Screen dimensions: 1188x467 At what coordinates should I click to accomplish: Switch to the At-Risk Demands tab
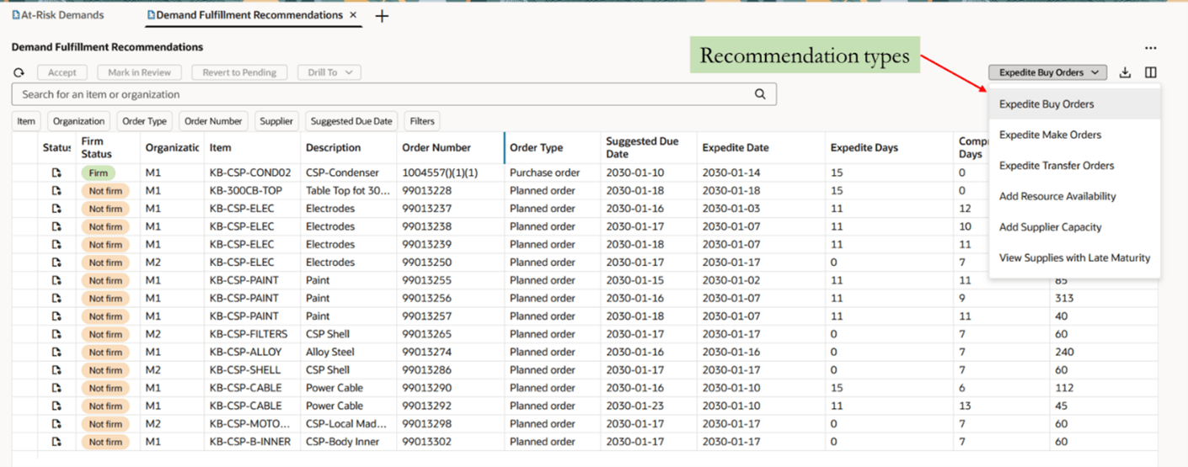pyautogui.click(x=58, y=15)
